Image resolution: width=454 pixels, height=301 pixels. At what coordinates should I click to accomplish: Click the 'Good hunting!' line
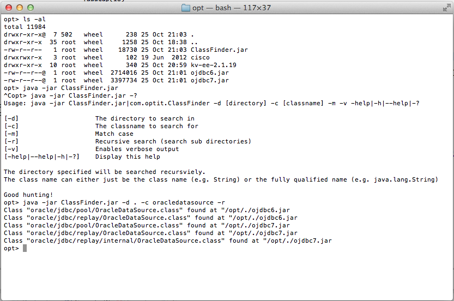(x=28, y=195)
